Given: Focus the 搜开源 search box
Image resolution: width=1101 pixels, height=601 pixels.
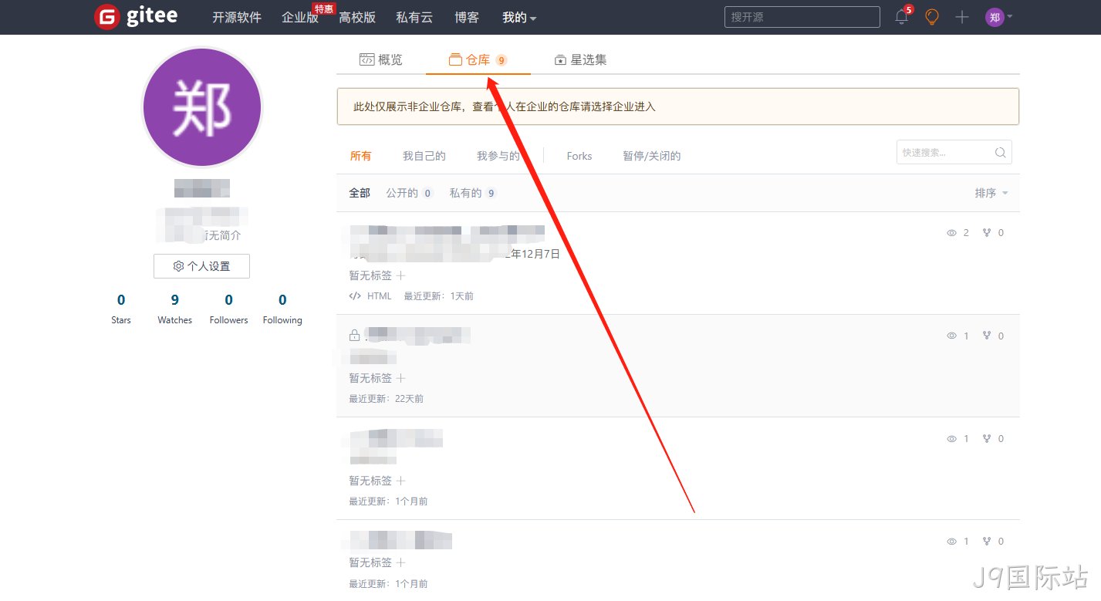Looking at the screenshot, I should coord(802,17).
